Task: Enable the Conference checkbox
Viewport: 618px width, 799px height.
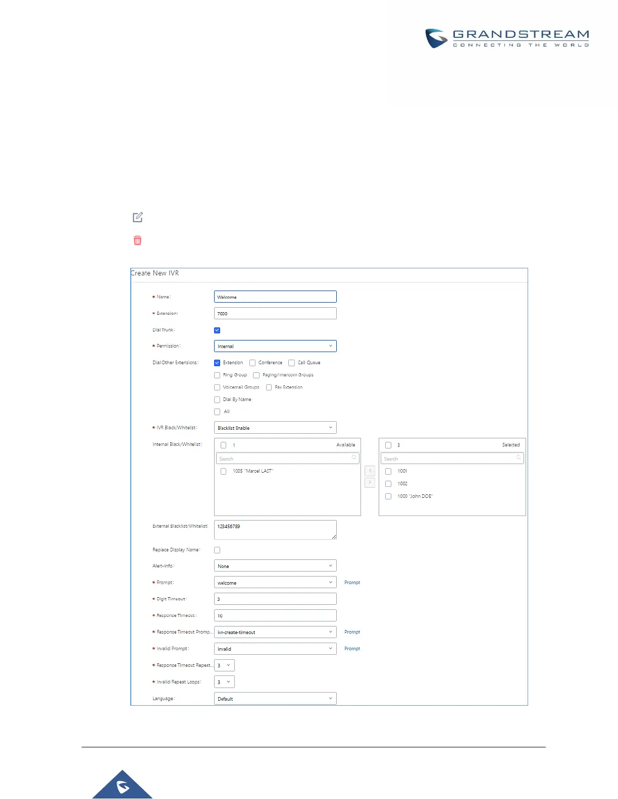Action: click(x=252, y=363)
